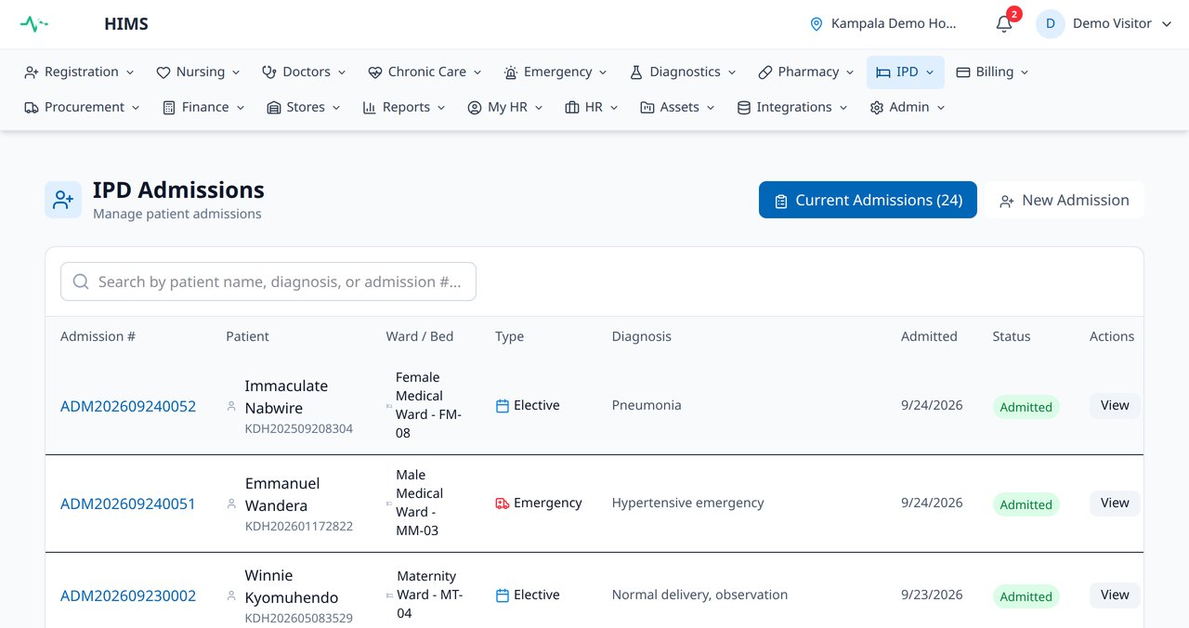Click the Elective calendar icon in Nabwire row
Screen dimensions: 1189x628
click(503, 406)
